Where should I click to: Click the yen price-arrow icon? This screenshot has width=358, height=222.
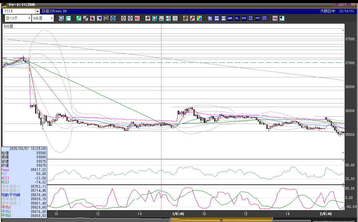point(168,18)
